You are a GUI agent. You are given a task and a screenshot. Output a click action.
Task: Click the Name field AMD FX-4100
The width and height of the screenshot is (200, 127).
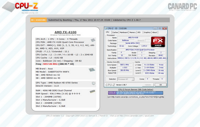pos(133,38)
